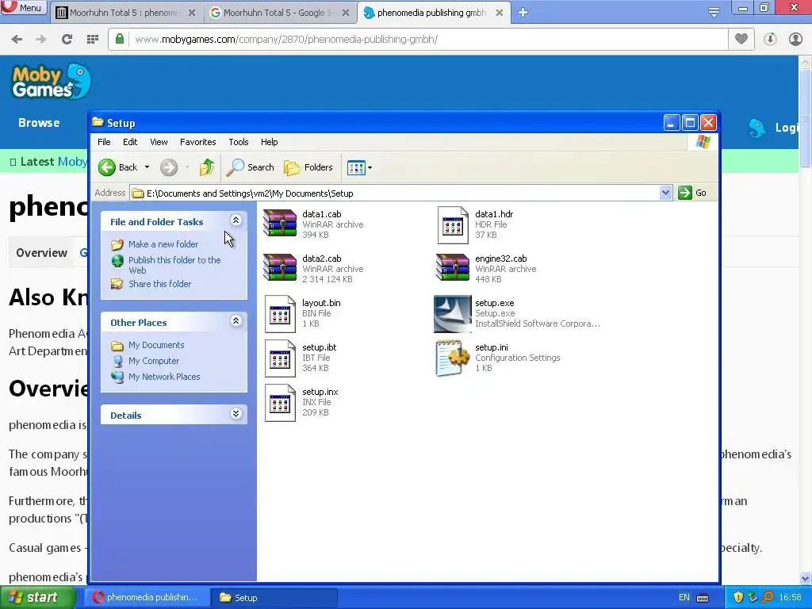Open the Opera Menu button
Viewport: 812px width, 609px height.
point(23,8)
